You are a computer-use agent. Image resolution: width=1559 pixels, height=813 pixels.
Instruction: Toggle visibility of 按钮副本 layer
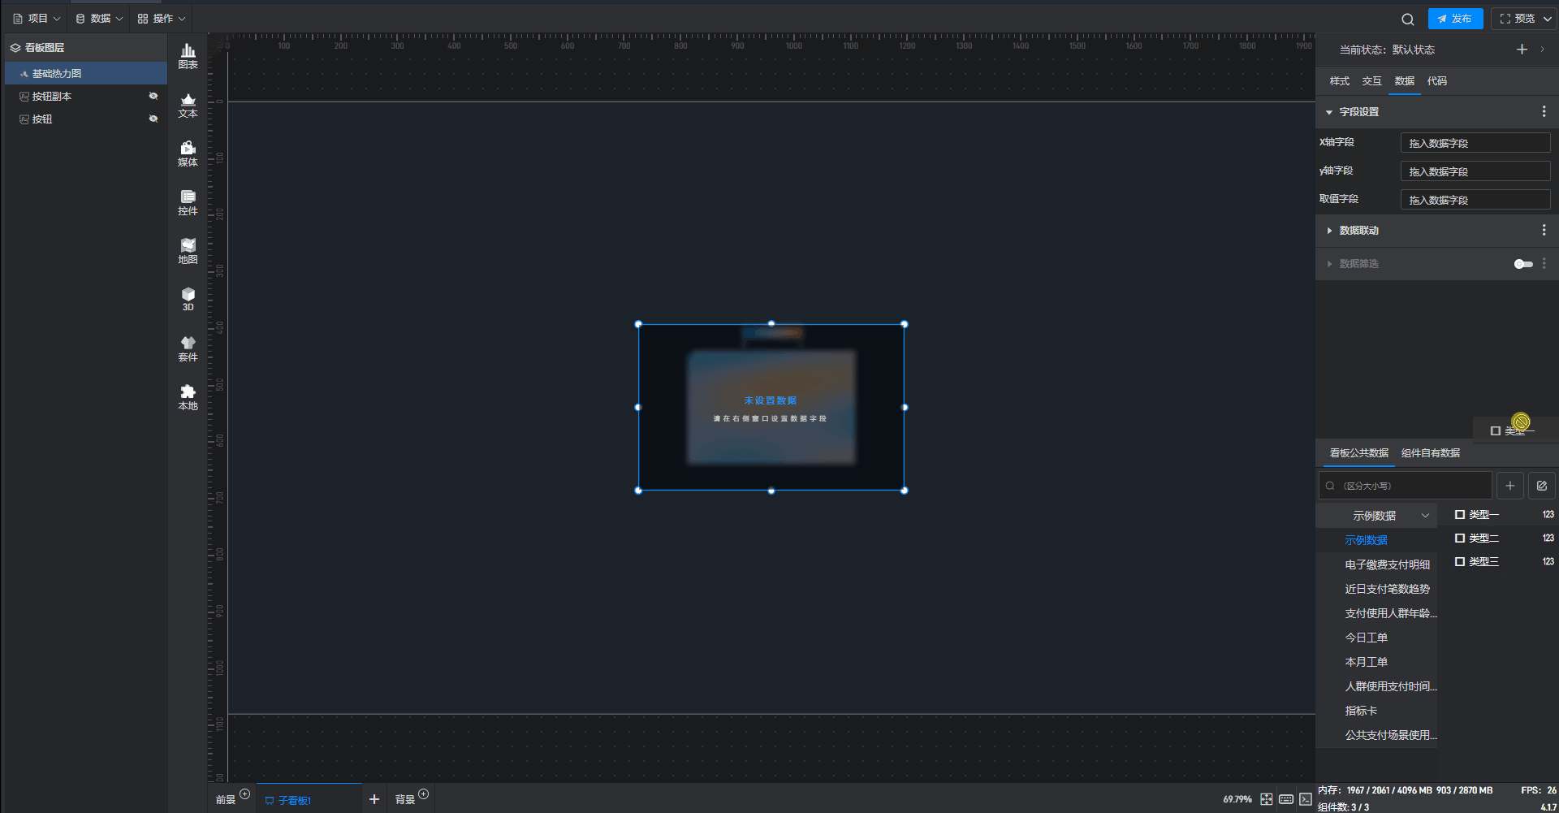click(x=153, y=96)
